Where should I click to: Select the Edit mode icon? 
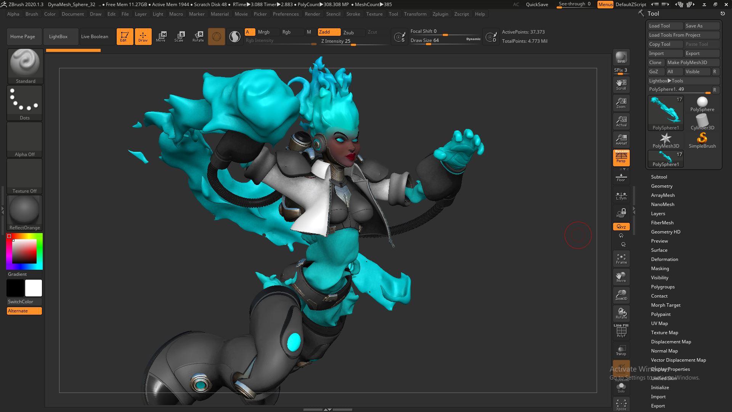[125, 37]
